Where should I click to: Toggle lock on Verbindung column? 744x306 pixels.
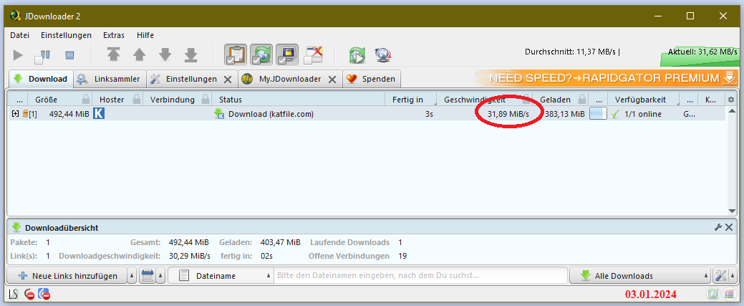[206, 100]
